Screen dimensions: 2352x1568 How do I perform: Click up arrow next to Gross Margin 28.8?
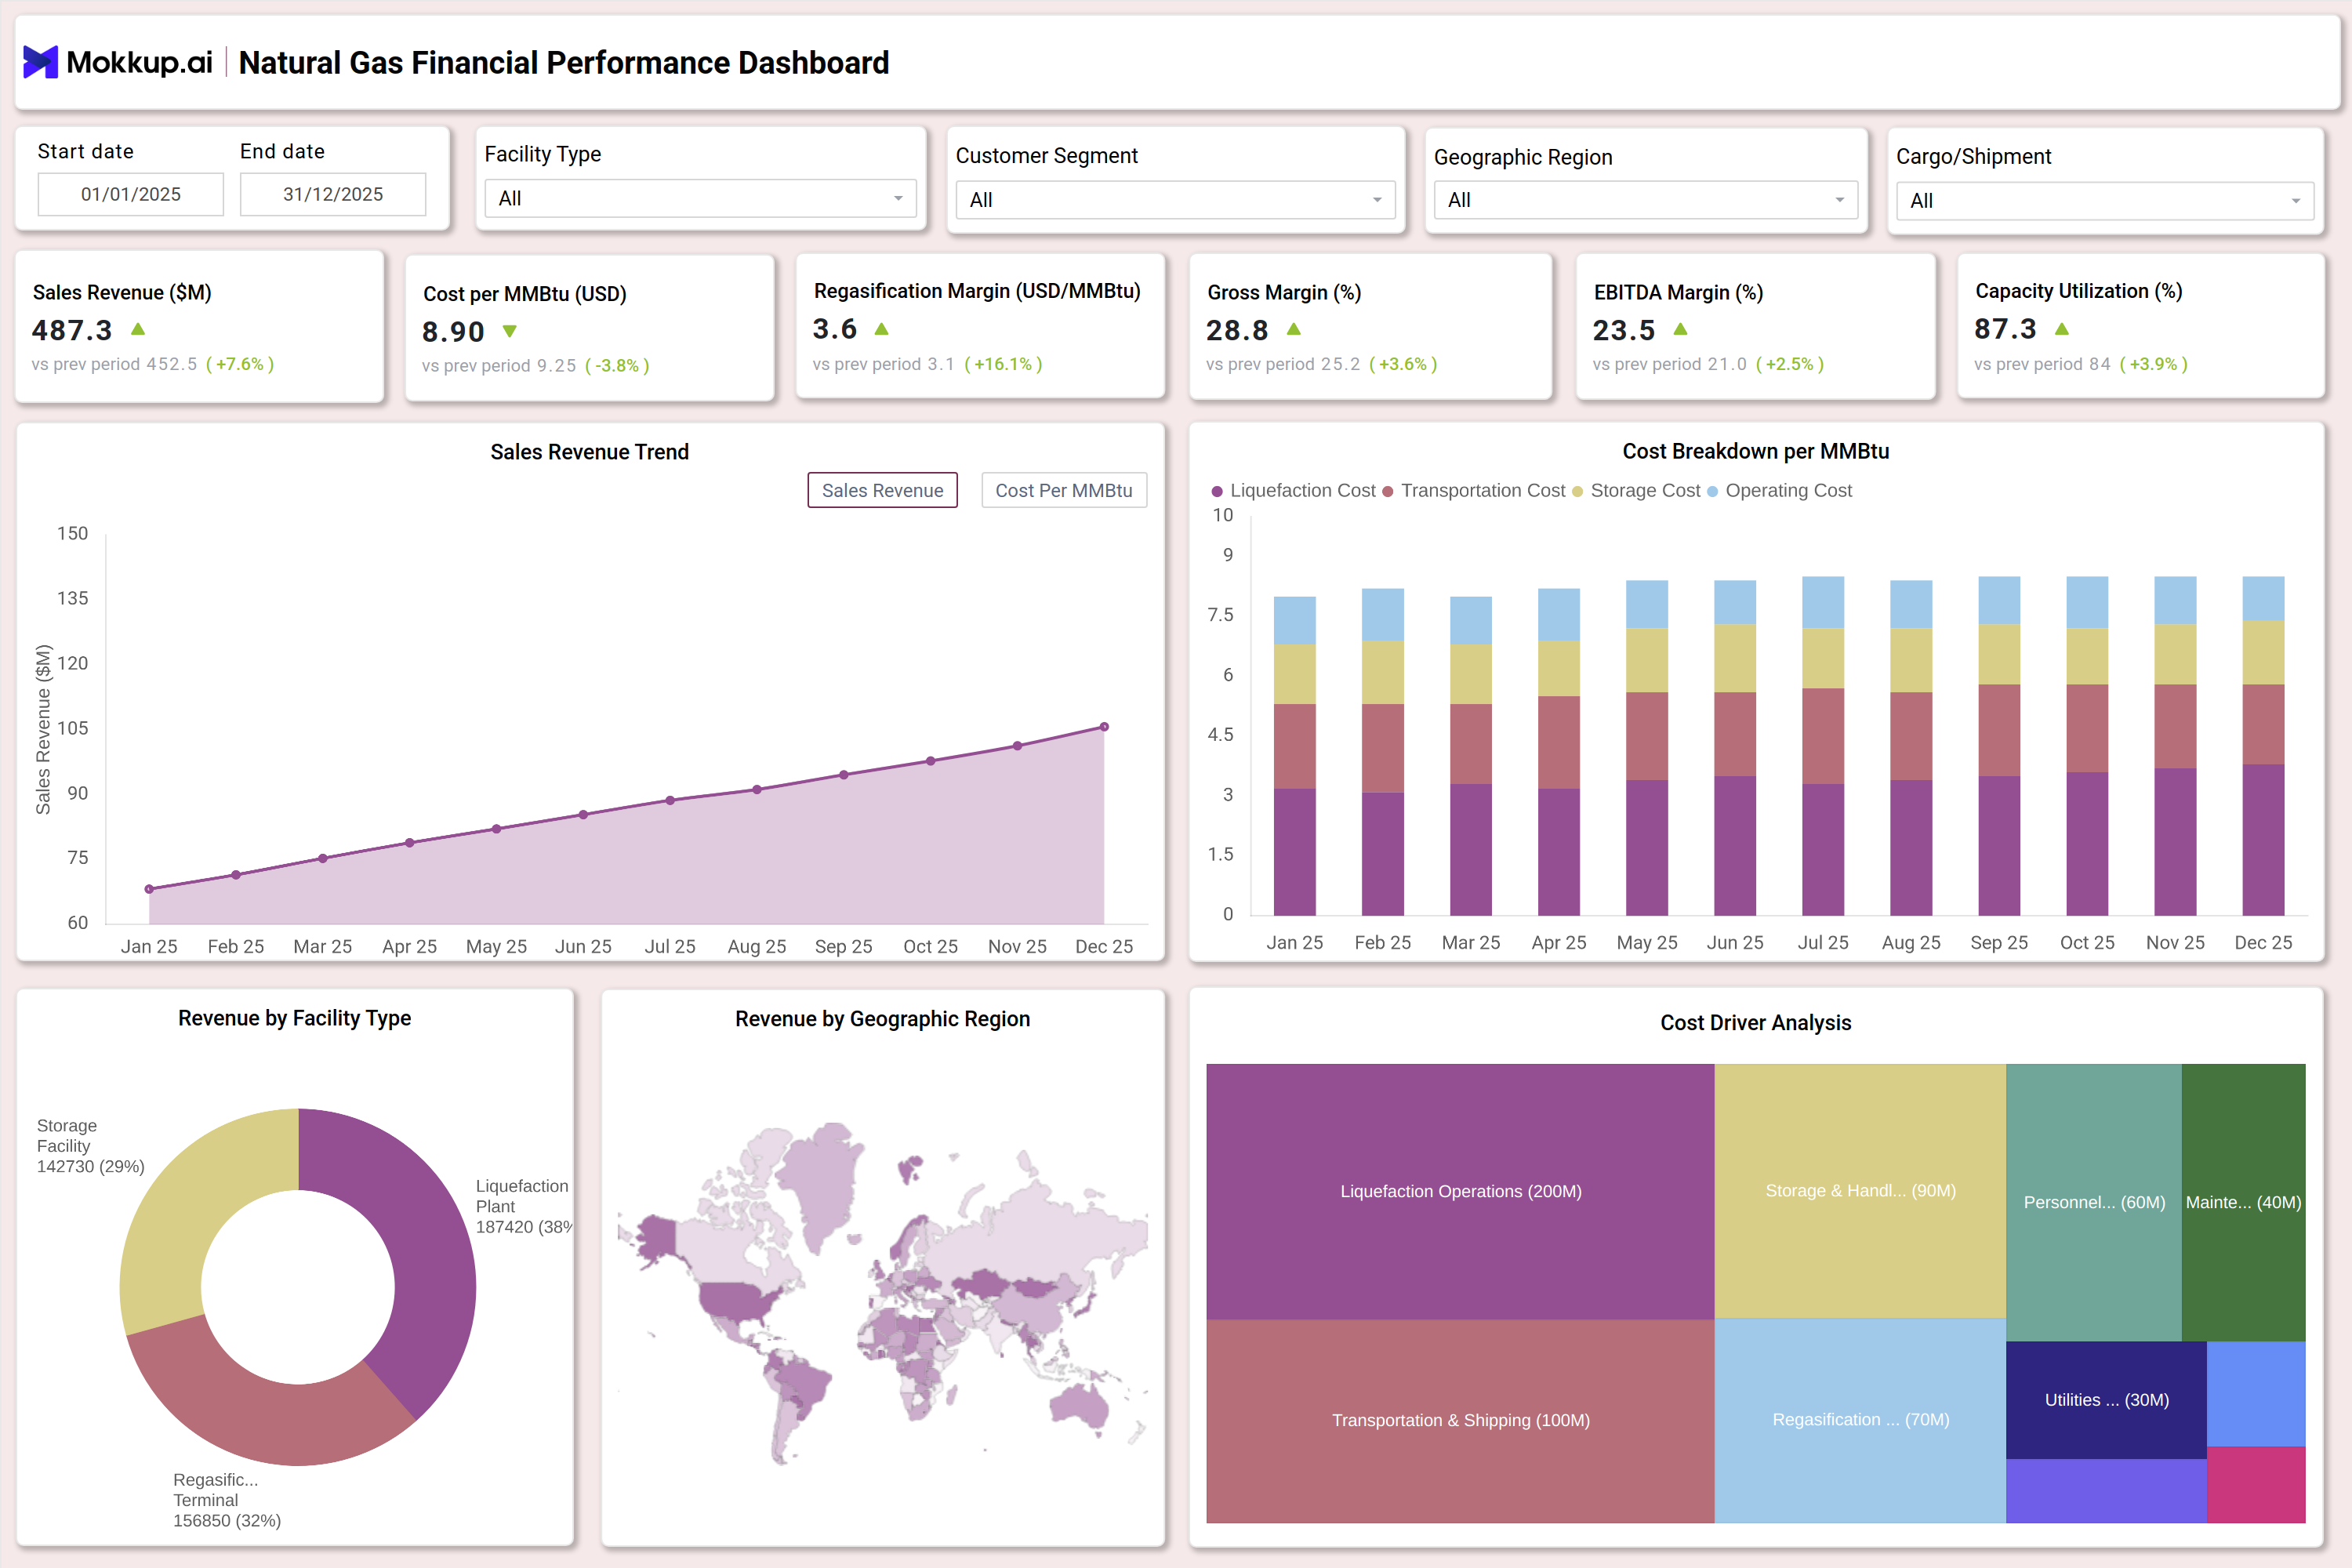point(1293,329)
